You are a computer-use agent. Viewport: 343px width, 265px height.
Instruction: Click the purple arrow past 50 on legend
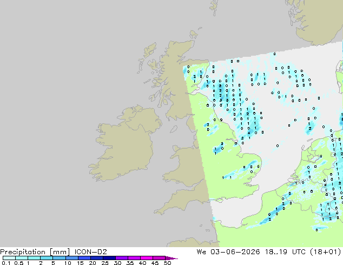click(171, 258)
